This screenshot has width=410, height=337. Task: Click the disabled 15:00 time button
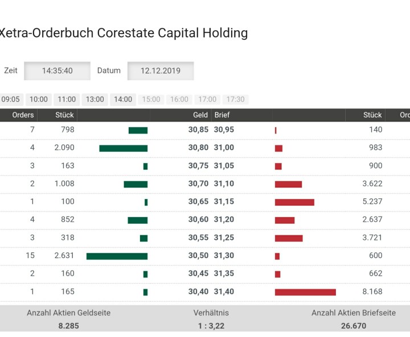tap(151, 99)
